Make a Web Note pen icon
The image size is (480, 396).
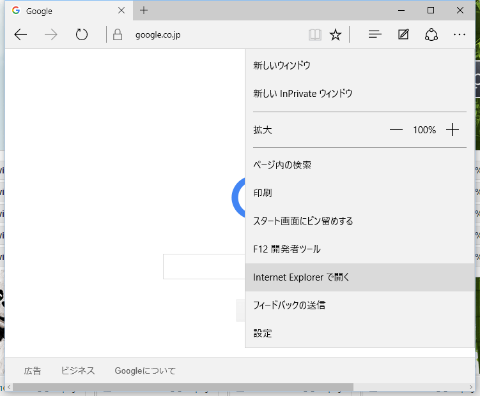point(403,34)
